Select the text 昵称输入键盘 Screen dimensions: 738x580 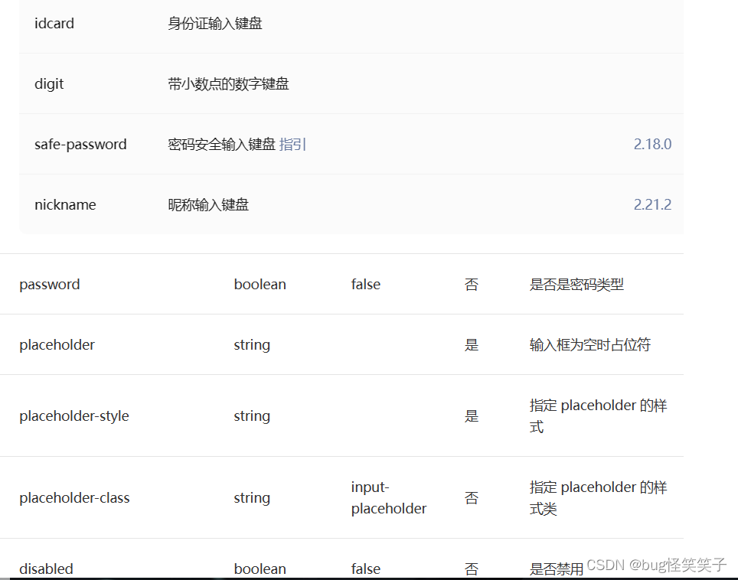(208, 204)
